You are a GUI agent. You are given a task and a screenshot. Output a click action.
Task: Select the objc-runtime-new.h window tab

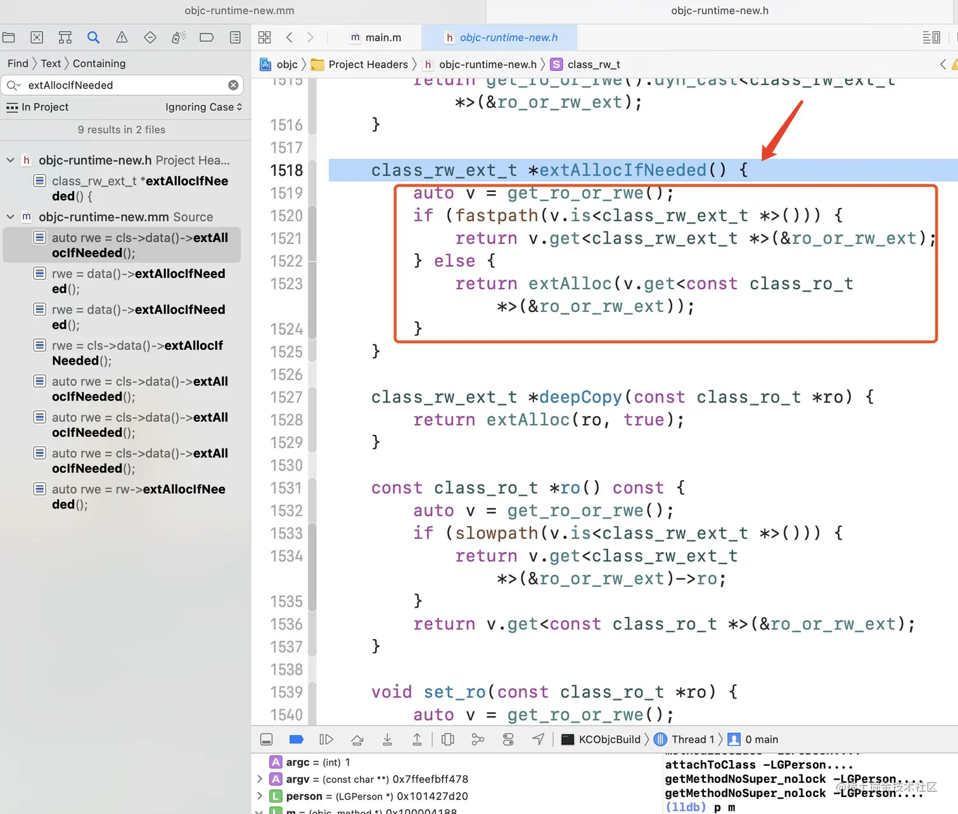pos(720,11)
